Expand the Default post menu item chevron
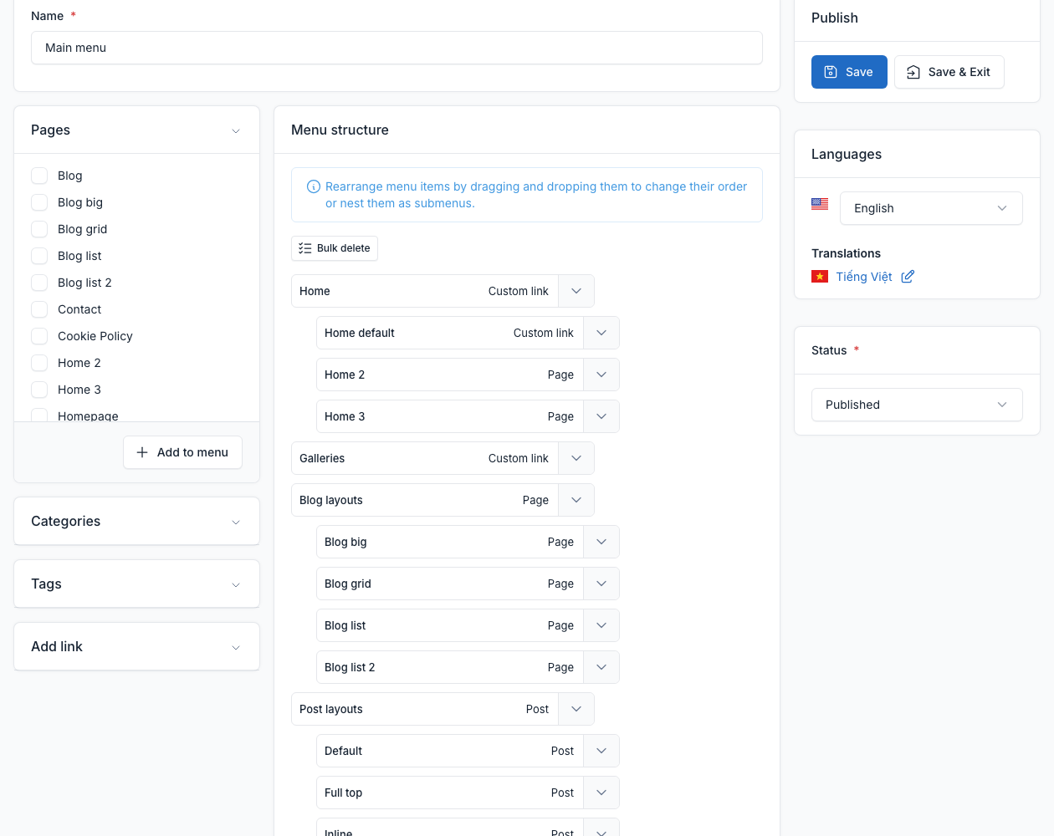Screen dimensions: 1054x836 [601, 751]
